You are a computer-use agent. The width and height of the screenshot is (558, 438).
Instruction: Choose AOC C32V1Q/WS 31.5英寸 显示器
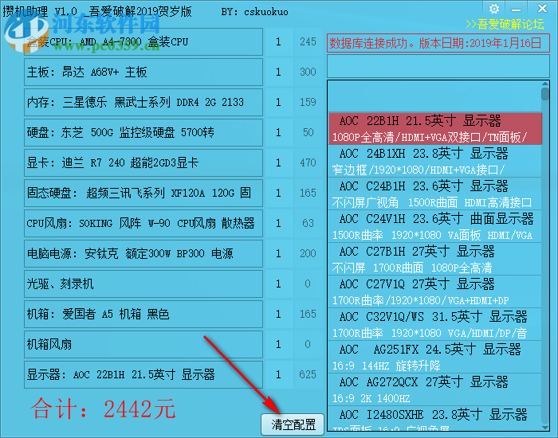pyautogui.click(x=435, y=325)
